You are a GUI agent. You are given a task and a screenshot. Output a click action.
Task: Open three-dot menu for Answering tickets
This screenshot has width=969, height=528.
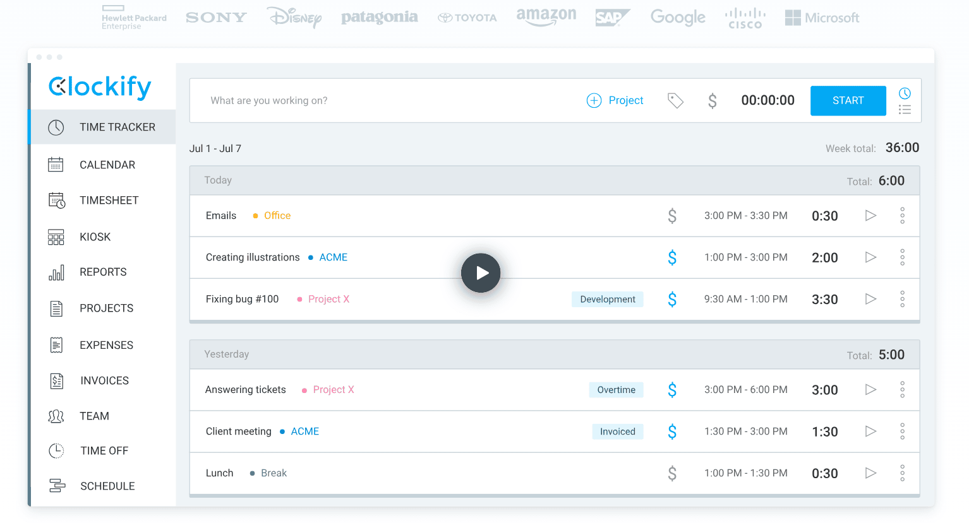[902, 390]
